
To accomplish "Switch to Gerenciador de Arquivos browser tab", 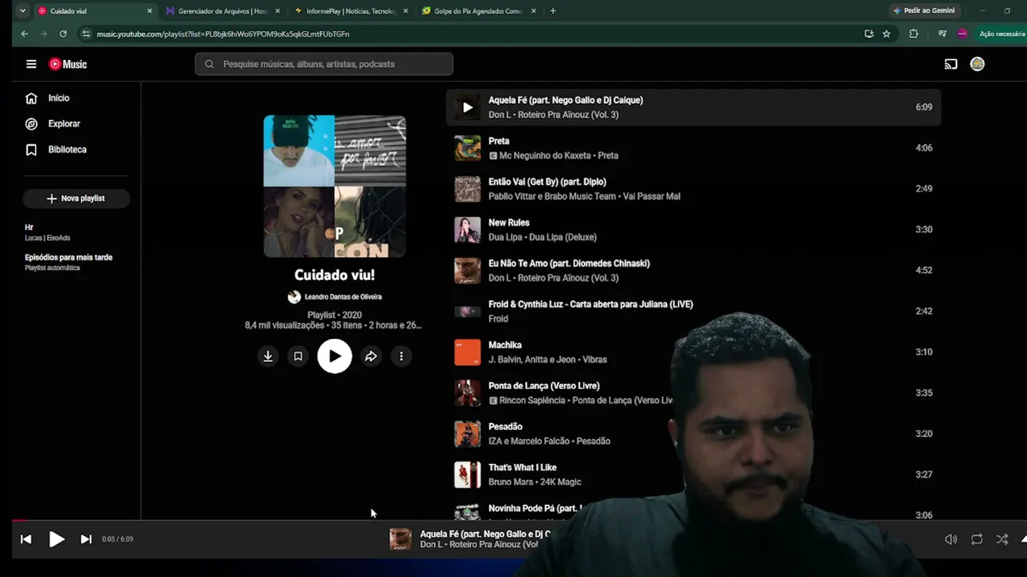I will click(223, 11).
